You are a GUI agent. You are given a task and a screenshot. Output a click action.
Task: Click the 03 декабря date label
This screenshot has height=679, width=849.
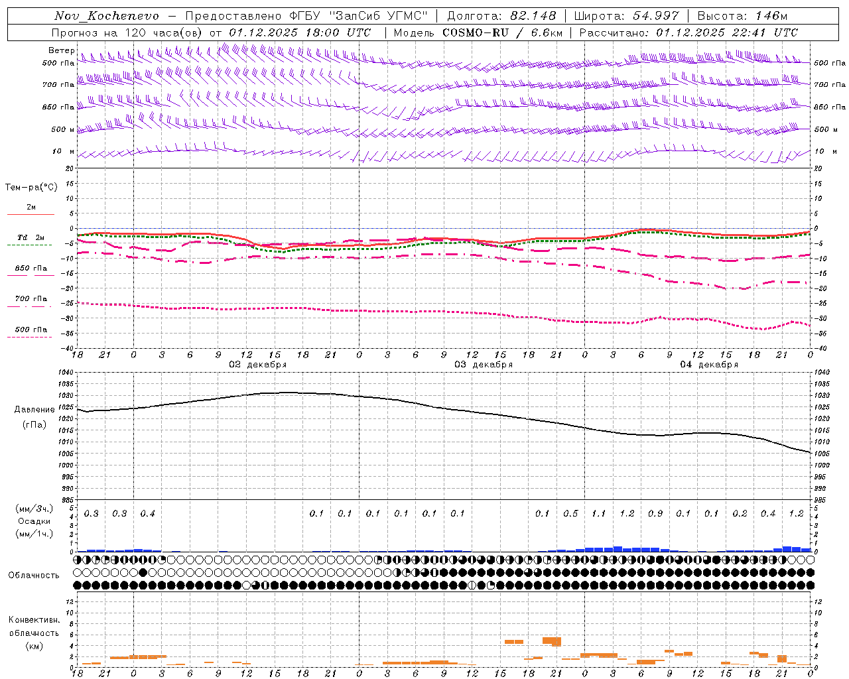(x=484, y=365)
